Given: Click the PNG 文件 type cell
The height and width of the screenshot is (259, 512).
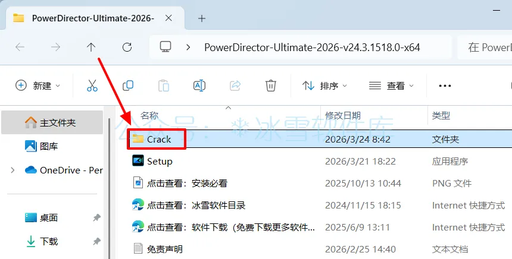Looking at the screenshot, I should click(452, 183).
